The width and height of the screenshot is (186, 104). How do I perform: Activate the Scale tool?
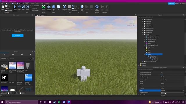click(x=23, y=8)
